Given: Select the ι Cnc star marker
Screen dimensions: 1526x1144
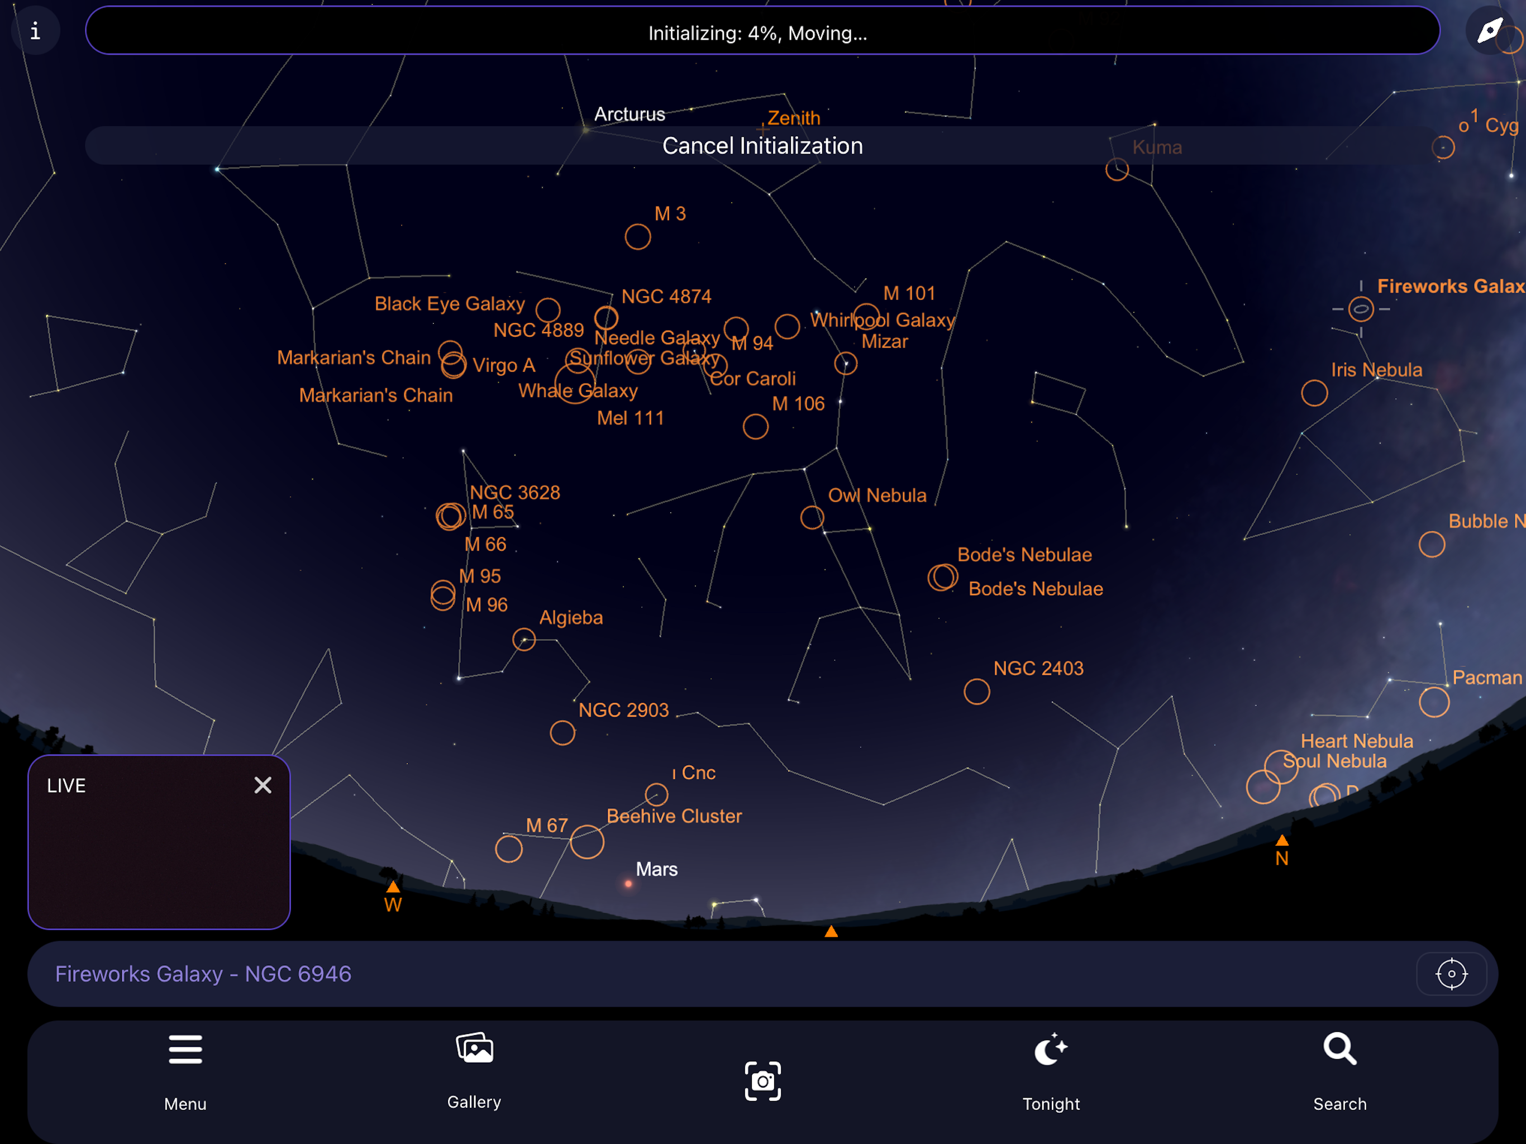Looking at the screenshot, I should pos(657,795).
